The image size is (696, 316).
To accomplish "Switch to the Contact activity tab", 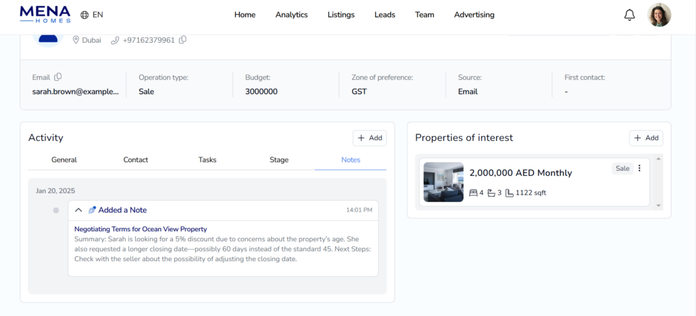I will pyautogui.click(x=135, y=160).
